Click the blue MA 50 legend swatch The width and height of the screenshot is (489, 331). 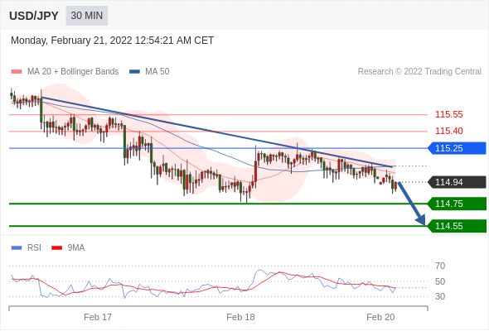(134, 72)
